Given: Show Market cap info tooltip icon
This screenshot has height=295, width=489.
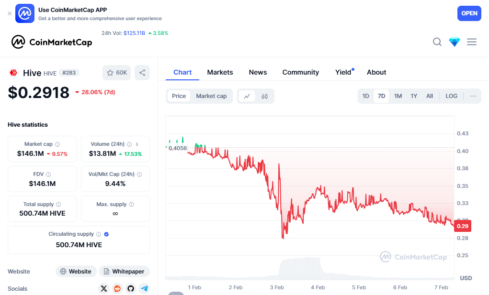Looking at the screenshot, I should 57,144.
